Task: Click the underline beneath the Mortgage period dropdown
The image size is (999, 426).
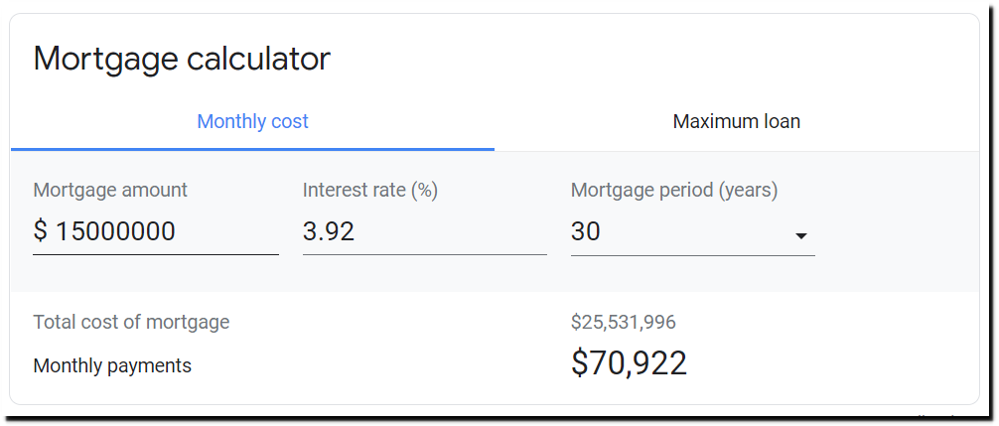Action: coord(692,255)
